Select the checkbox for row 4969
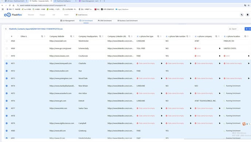251x142 pixels. coord(7,48)
